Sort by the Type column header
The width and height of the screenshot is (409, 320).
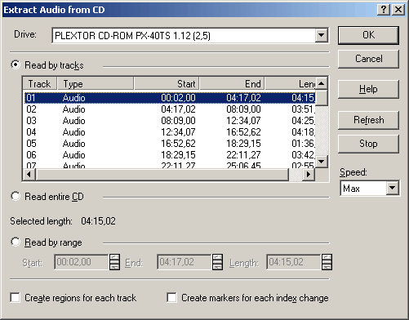click(x=96, y=83)
